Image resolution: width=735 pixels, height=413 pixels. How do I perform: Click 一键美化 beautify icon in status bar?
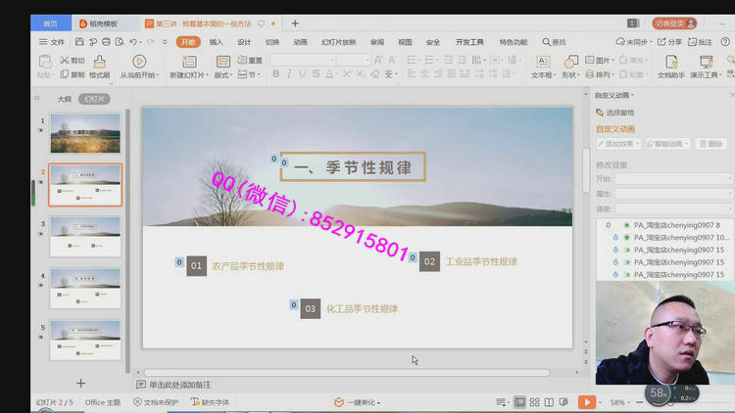[339, 402]
